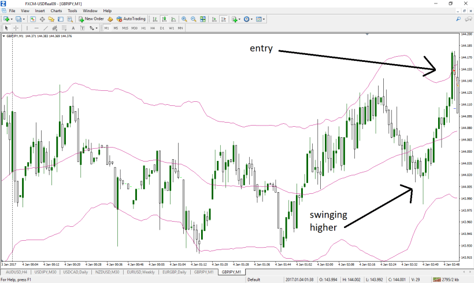
Task: Tile chart windows with grid icon
Action: coord(203,19)
